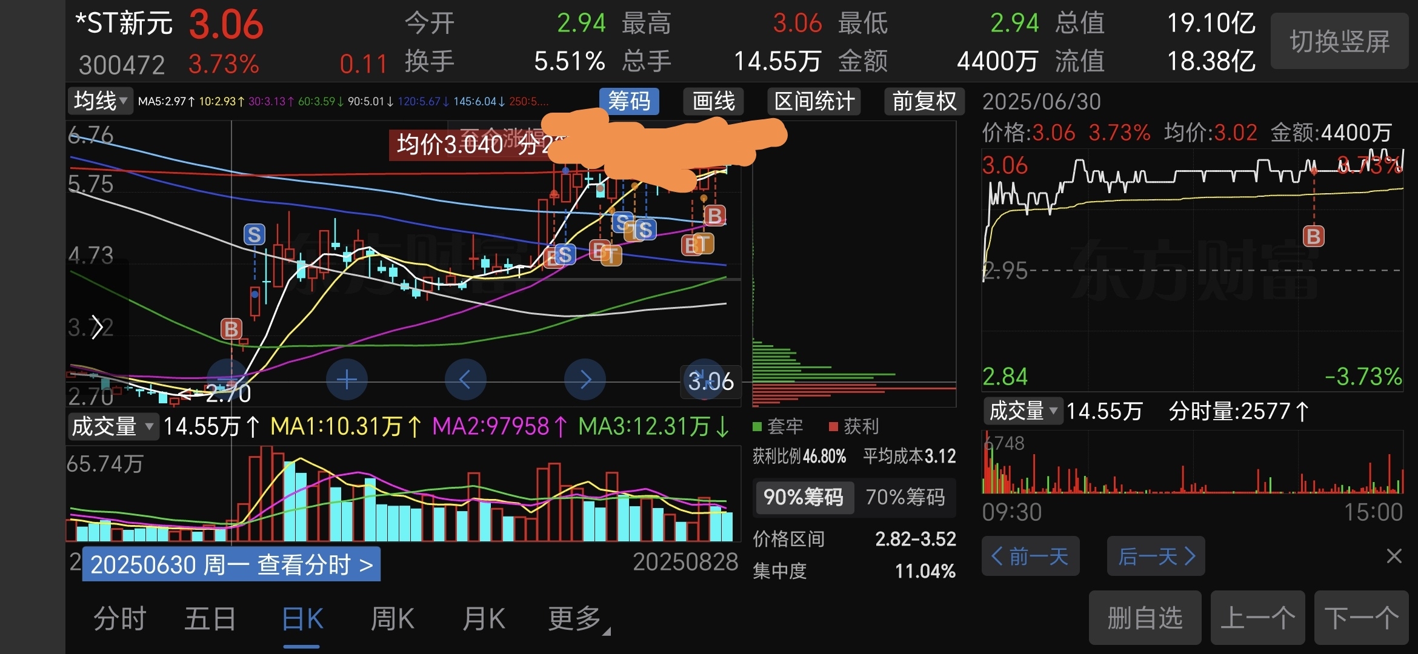Expand the 成交量 dropdown under K-line chart
Screen dimensions: 1418x654
(x=112, y=426)
